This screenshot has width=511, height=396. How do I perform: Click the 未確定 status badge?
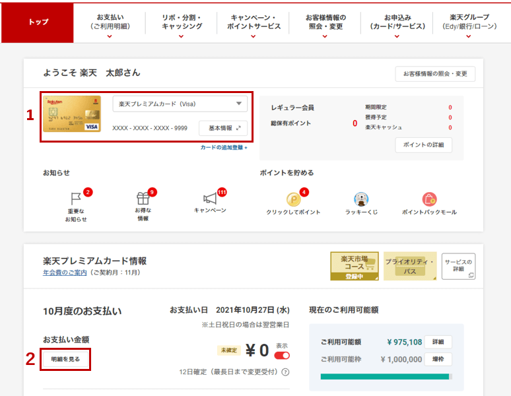click(x=229, y=350)
